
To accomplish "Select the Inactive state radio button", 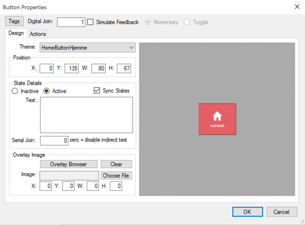I will point(15,91).
